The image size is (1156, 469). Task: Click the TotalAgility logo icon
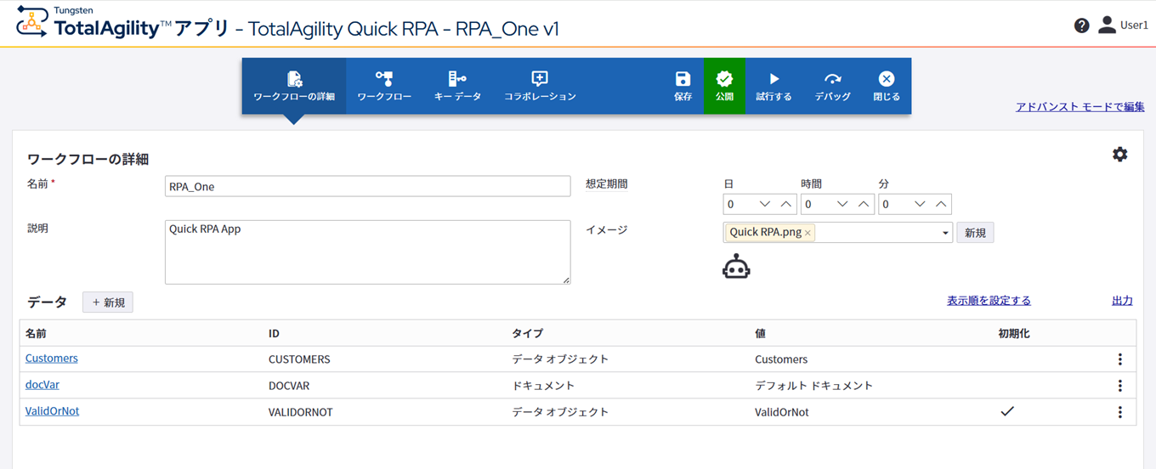pos(32,20)
